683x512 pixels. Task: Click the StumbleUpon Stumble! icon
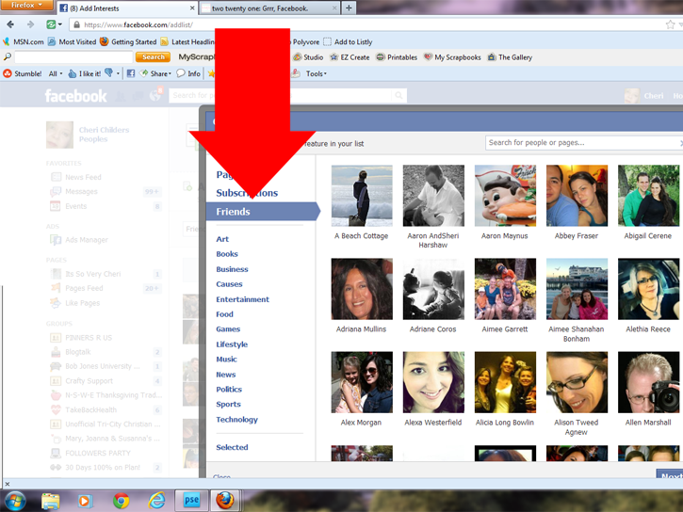8,73
